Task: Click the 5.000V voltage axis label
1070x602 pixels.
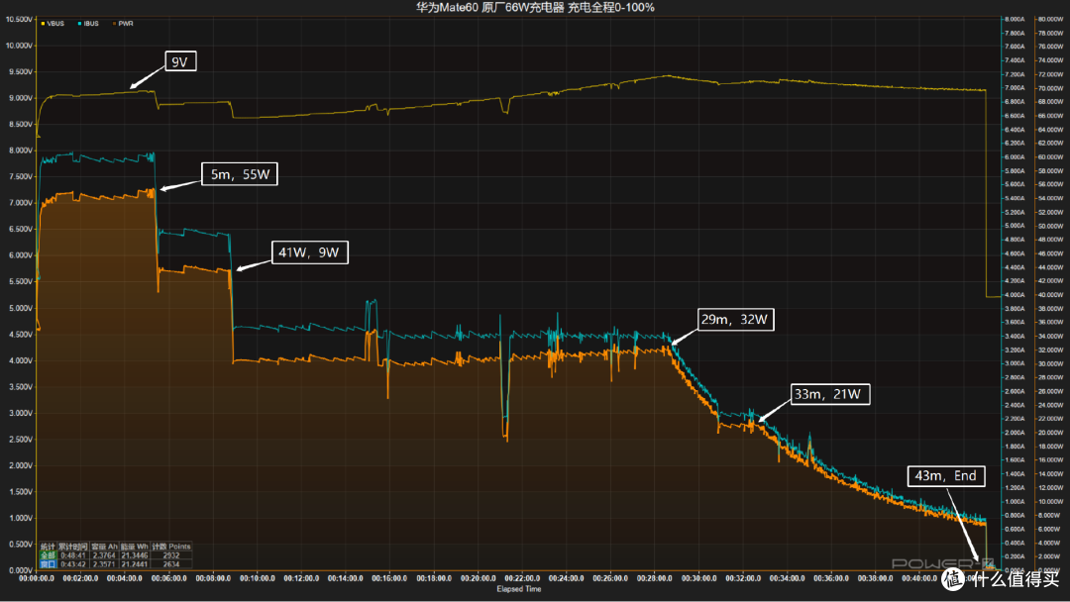Action: coord(20,308)
